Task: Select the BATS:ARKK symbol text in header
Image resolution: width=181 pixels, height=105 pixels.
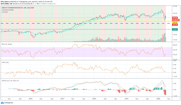Action: (x=5, y=4)
